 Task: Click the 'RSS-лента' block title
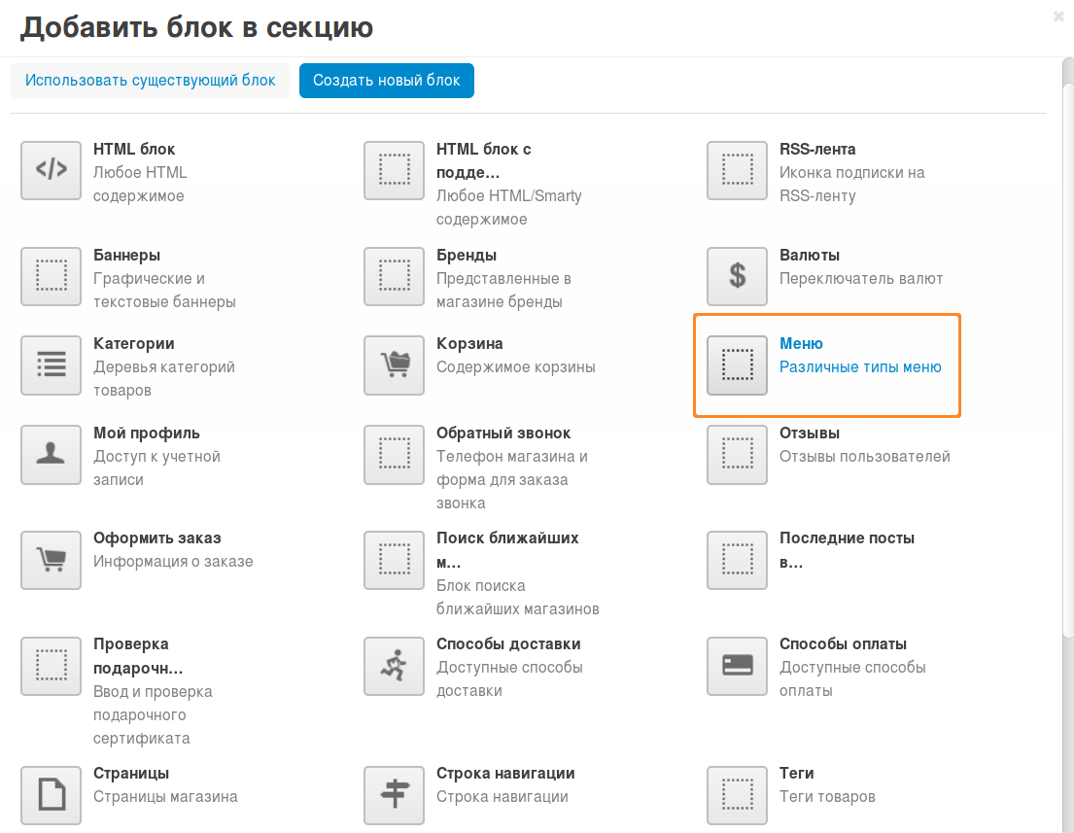pos(816,150)
